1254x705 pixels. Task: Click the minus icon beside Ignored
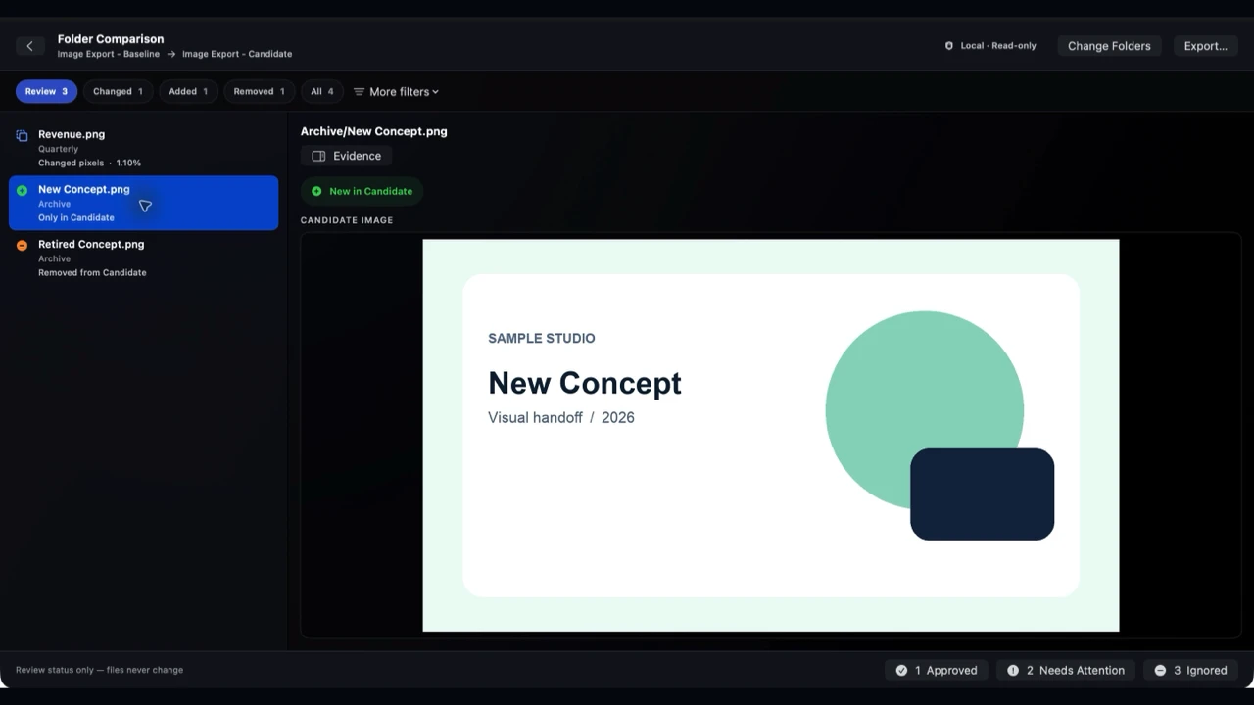[1160, 671]
